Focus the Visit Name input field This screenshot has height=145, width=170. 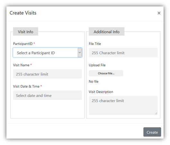coord(47,74)
